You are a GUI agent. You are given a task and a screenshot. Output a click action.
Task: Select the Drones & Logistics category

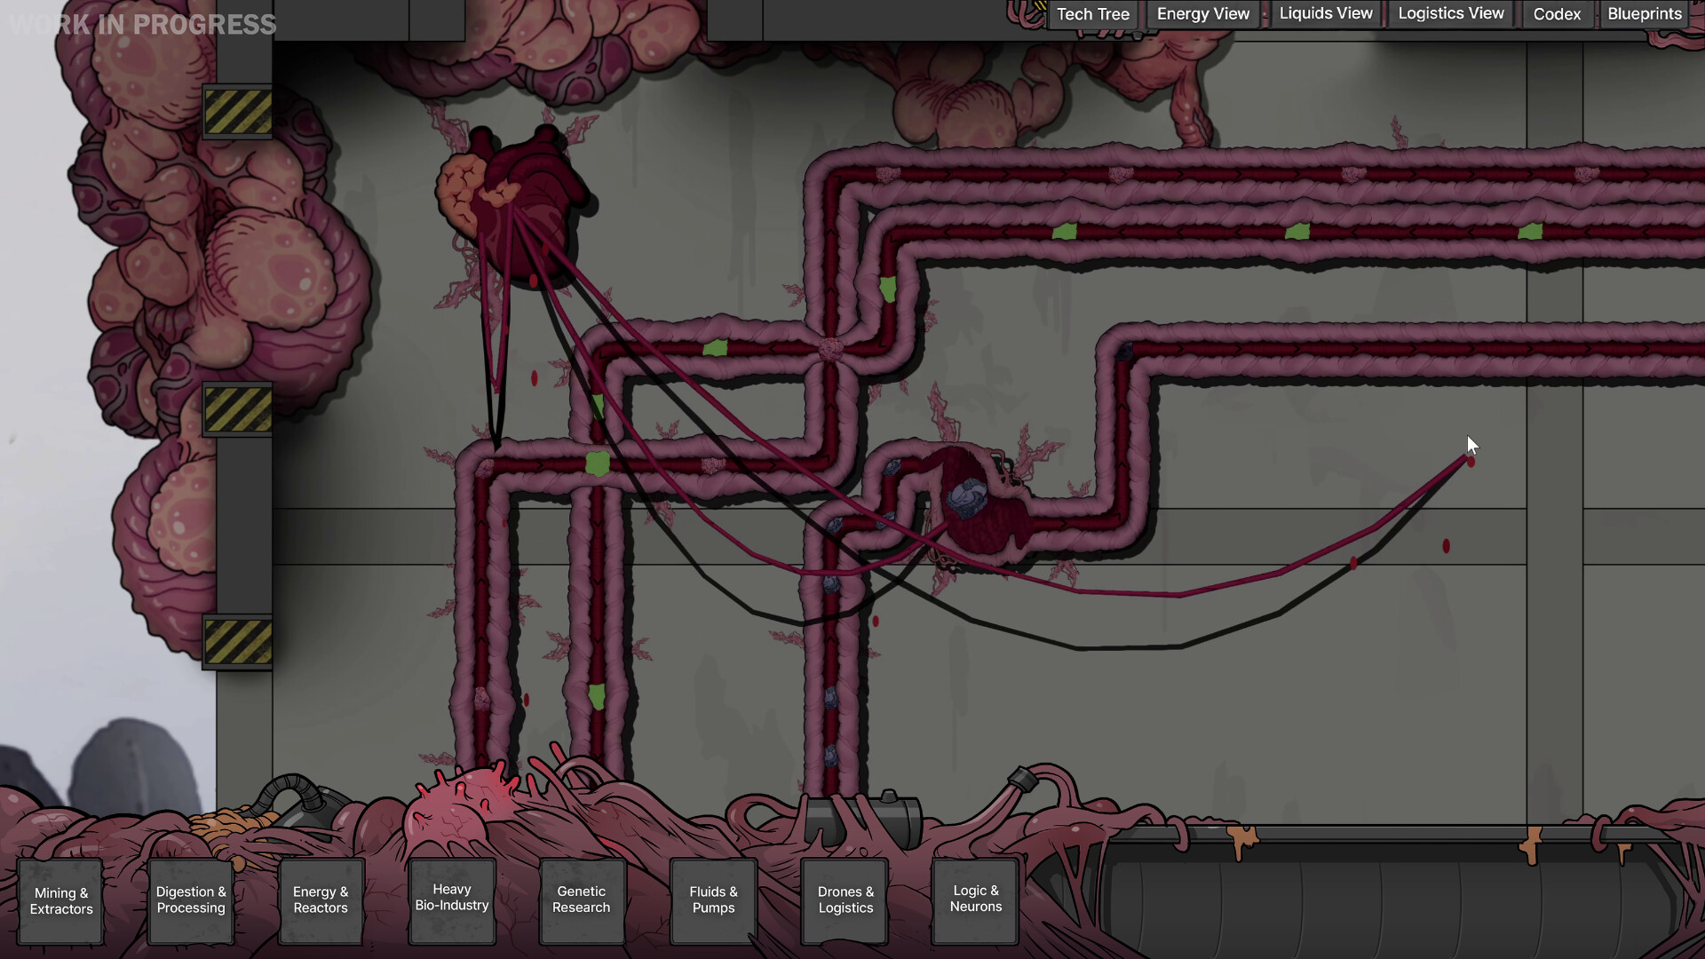point(845,900)
